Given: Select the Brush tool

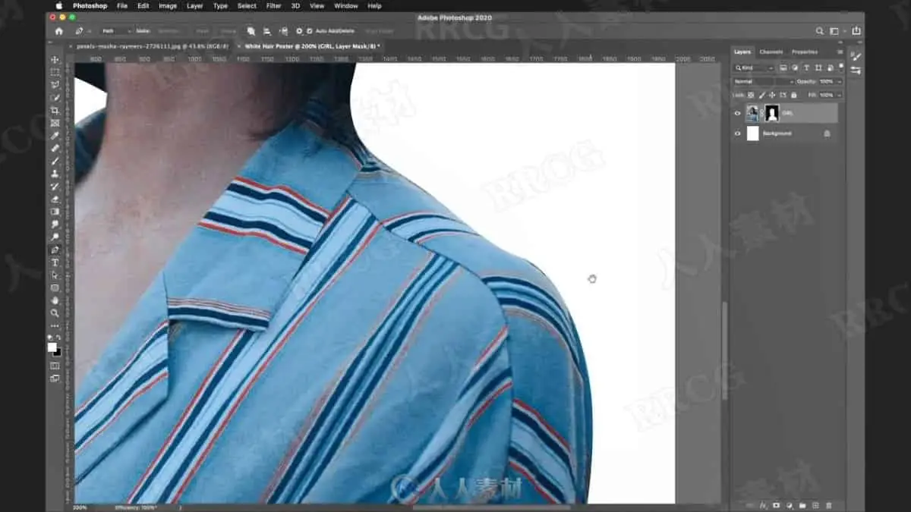Looking at the screenshot, I should (55, 161).
